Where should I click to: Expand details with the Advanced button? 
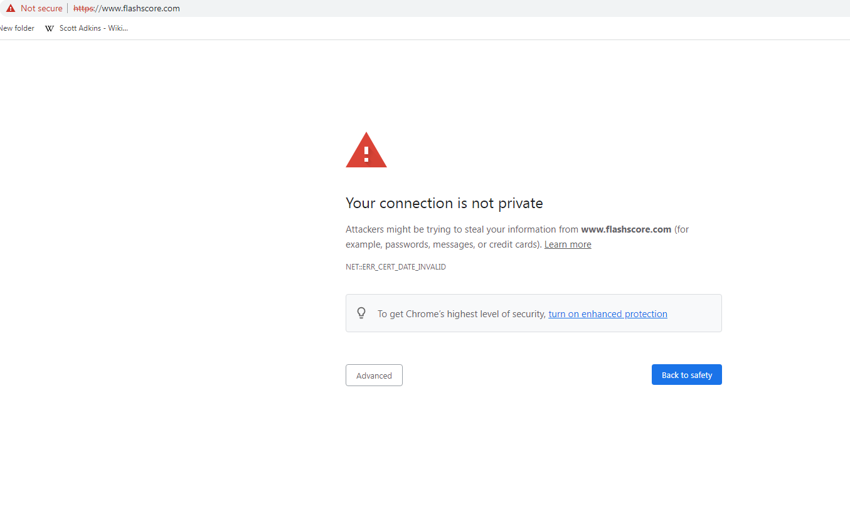pyautogui.click(x=374, y=375)
